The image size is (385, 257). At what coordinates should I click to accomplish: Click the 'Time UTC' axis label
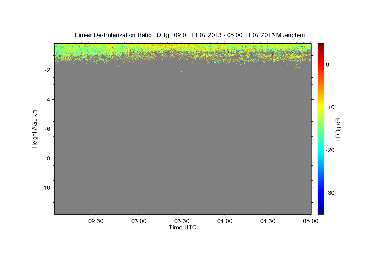[x=183, y=227]
